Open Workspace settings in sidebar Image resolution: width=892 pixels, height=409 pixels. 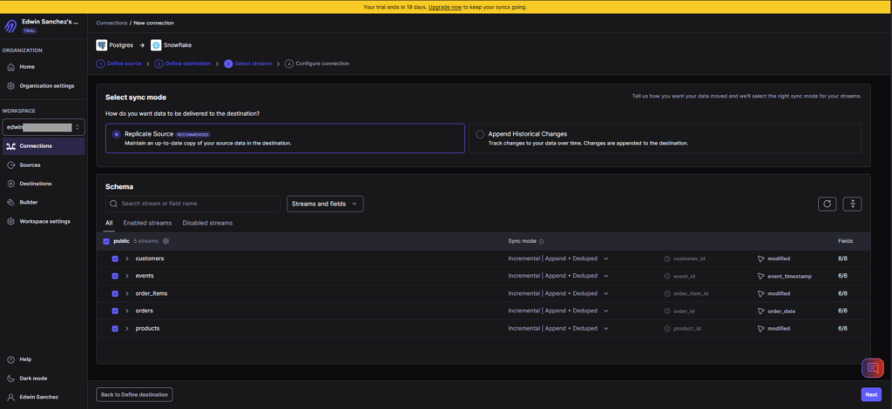coord(44,221)
